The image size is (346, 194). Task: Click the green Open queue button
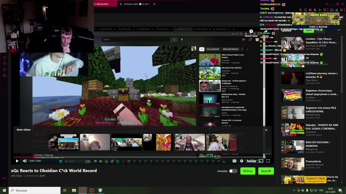click(309, 30)
